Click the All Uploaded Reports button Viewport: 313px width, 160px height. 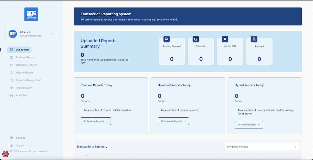173,121
